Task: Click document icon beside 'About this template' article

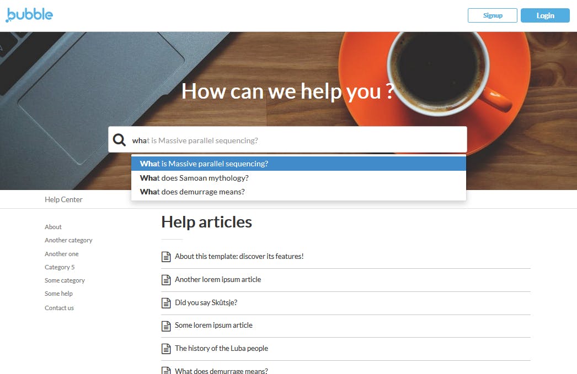Action: 166,257
